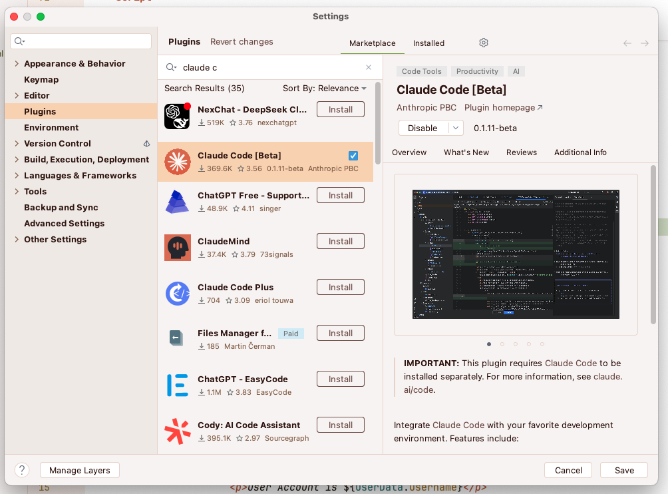Image resolution: width=668 pixels, height=494 pixels.
Task: Install the Files Manager plugin
Action: pos(341,334)
